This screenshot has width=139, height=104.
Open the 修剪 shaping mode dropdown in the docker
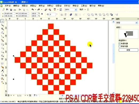pos(136,23)
